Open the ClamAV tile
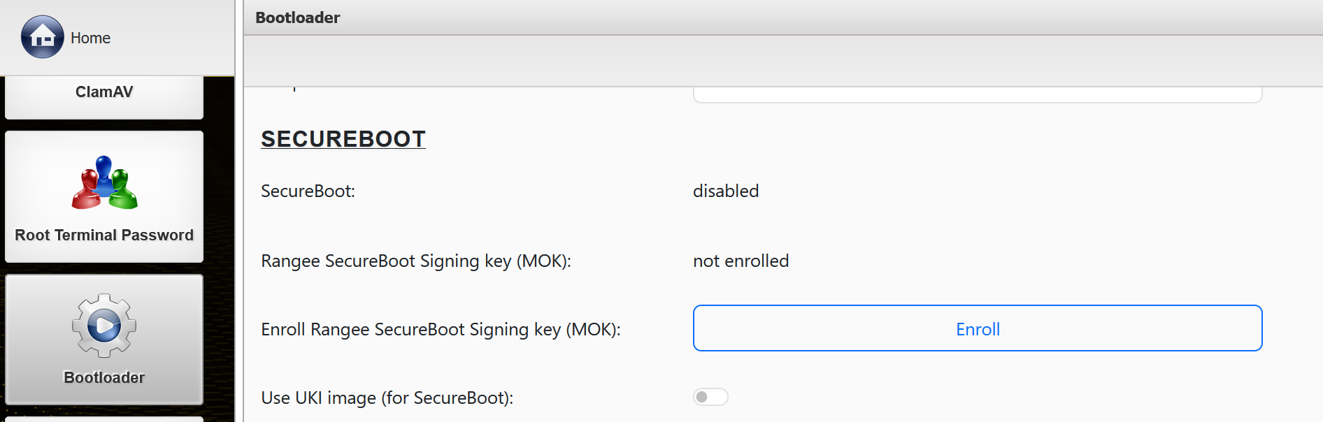 point(104,95)
